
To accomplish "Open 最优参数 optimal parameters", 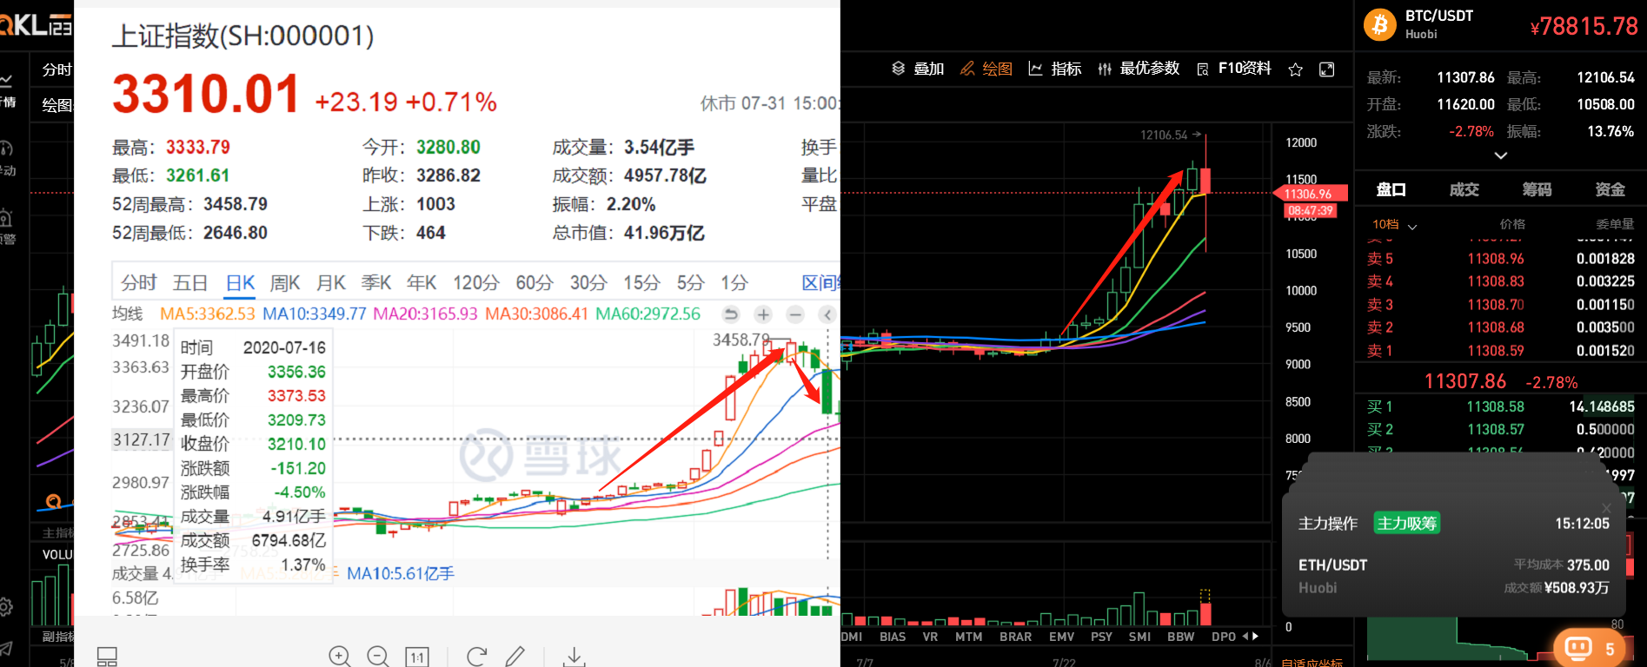I will click(1139, 69).
